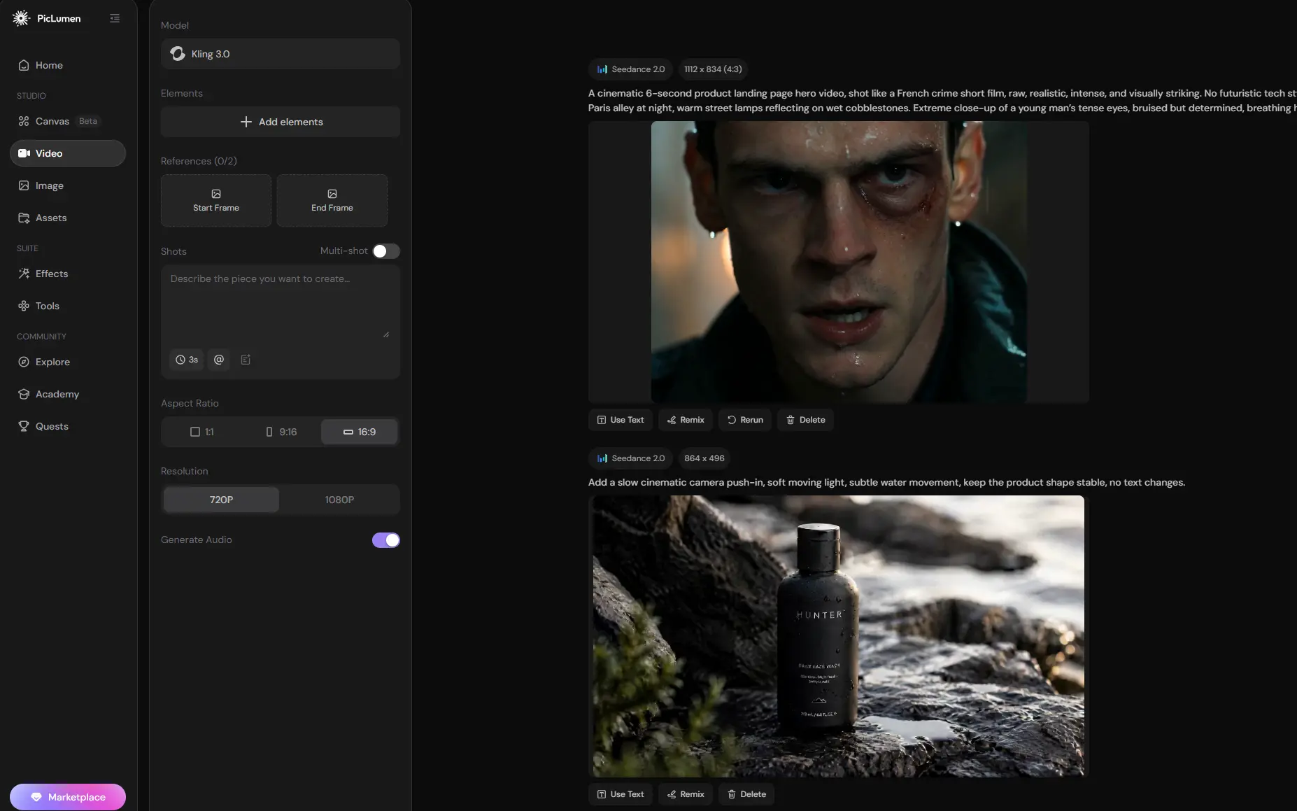Open the Image section in the sidebar
Viewport: 1297px width, 811px height.
tap(68, 185)
